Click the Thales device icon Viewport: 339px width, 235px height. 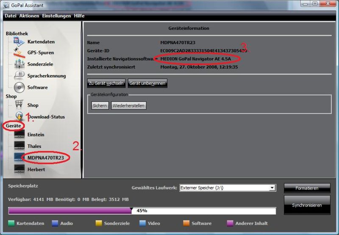[x=19, y=146]
